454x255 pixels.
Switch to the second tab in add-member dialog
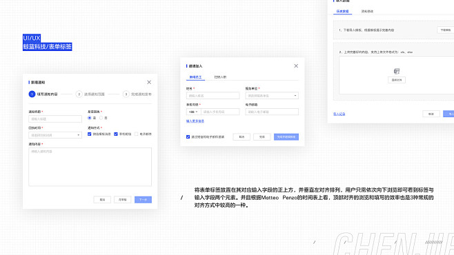pos(220,77)
